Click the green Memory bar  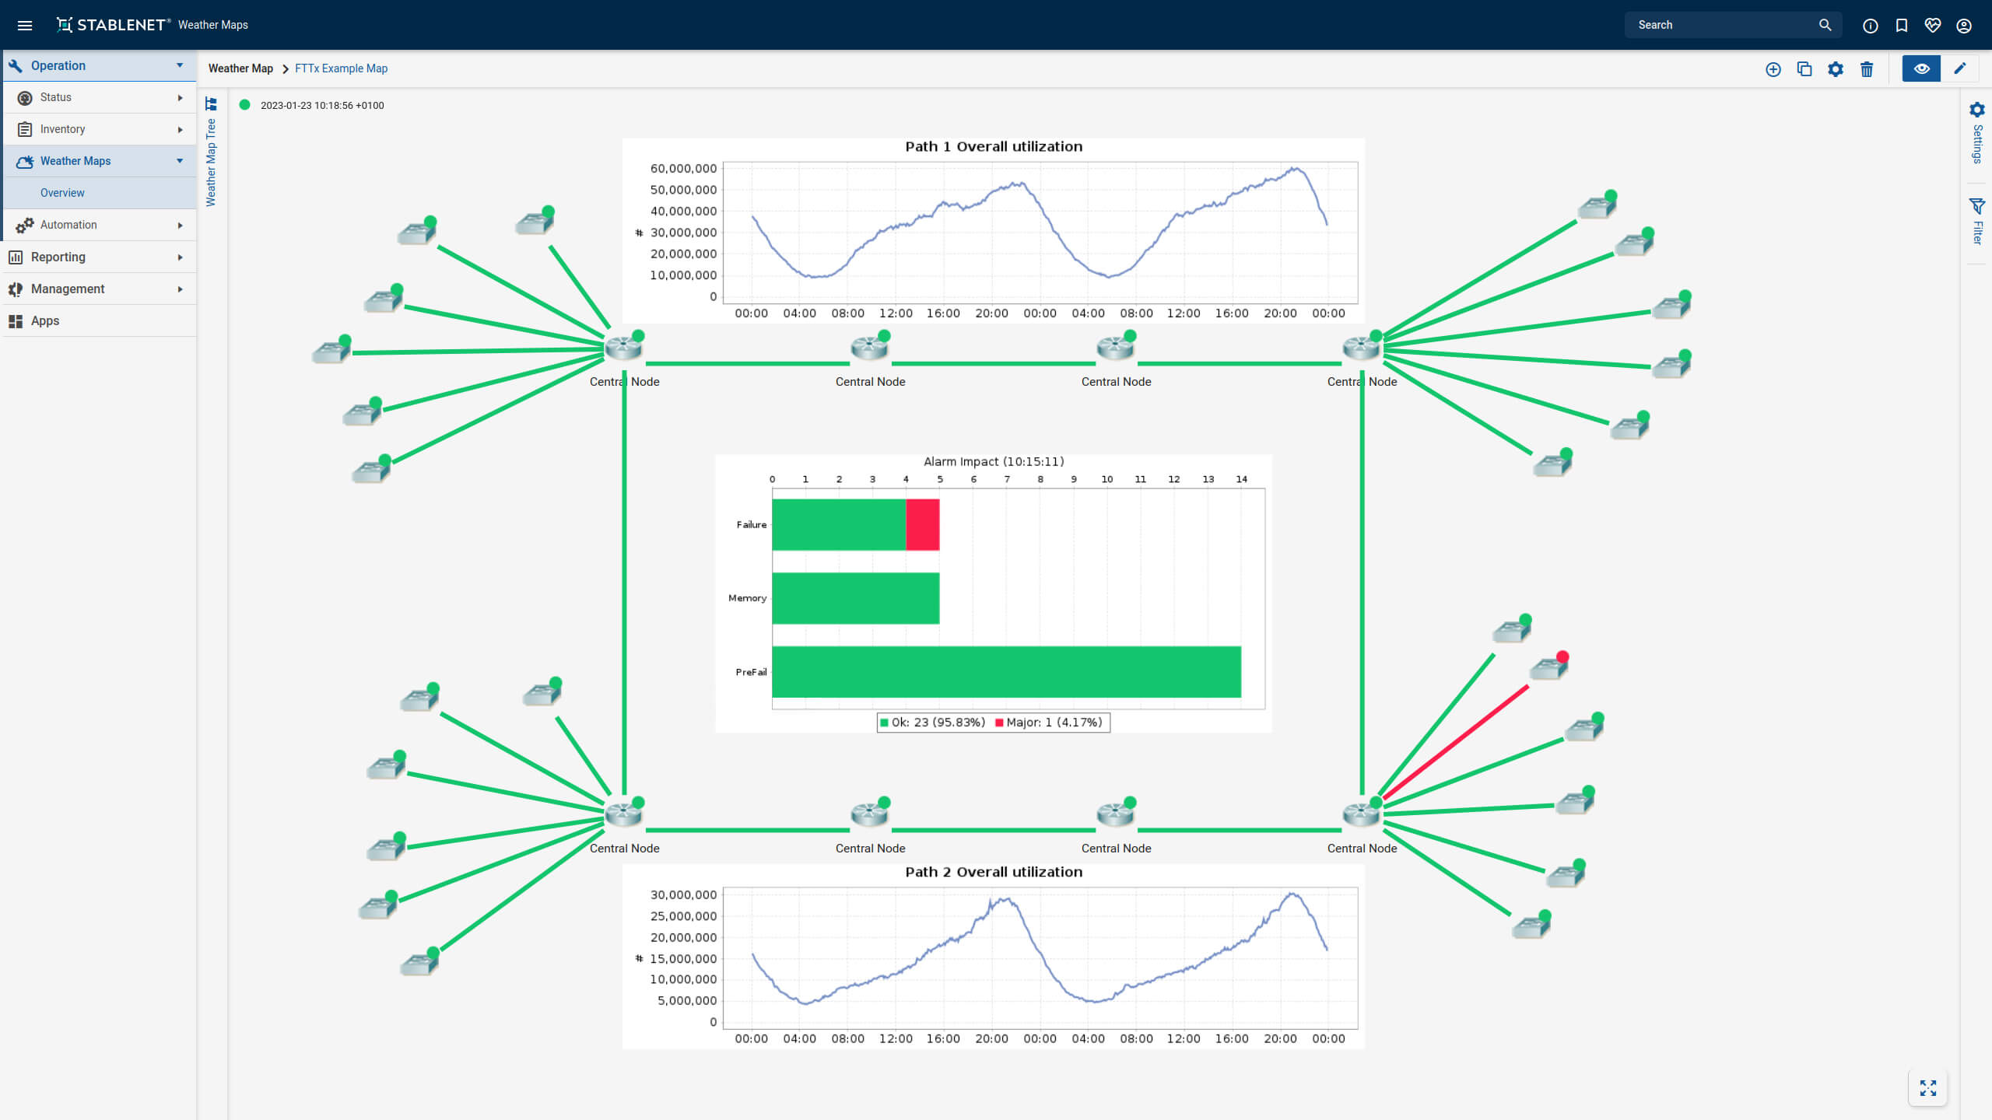856,598
